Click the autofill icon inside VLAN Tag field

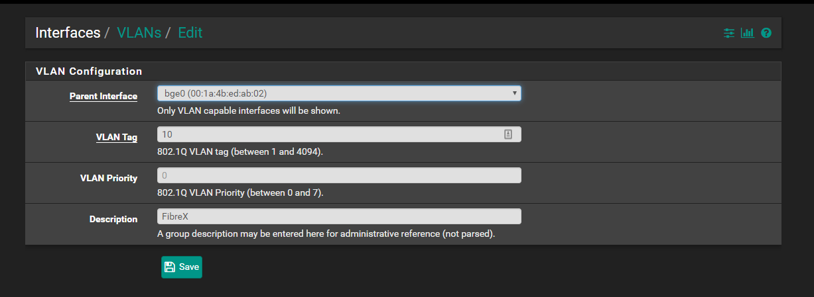pyautogui.click(x=508, y=134)
